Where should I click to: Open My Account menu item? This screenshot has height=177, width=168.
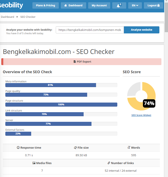click(x=99, y=5)
